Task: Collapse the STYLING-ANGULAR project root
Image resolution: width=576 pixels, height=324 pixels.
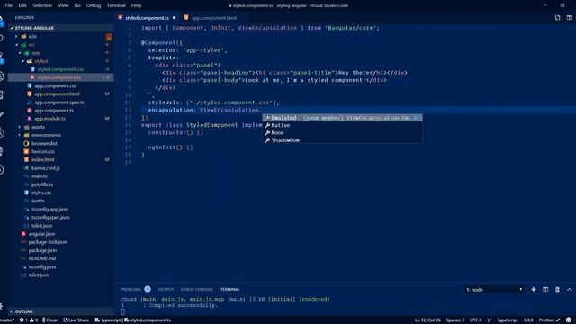Action: pyautogui.click(x=34, y=28)
